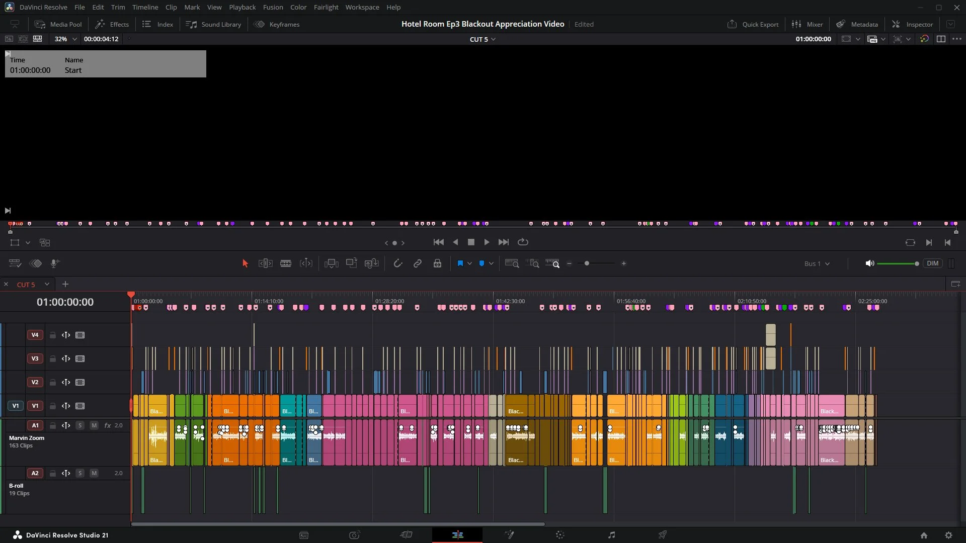Click the Replace Clip icon
The width and height of the screenshot is (966, 543).
pyautogui.click(x=371, y=263)
